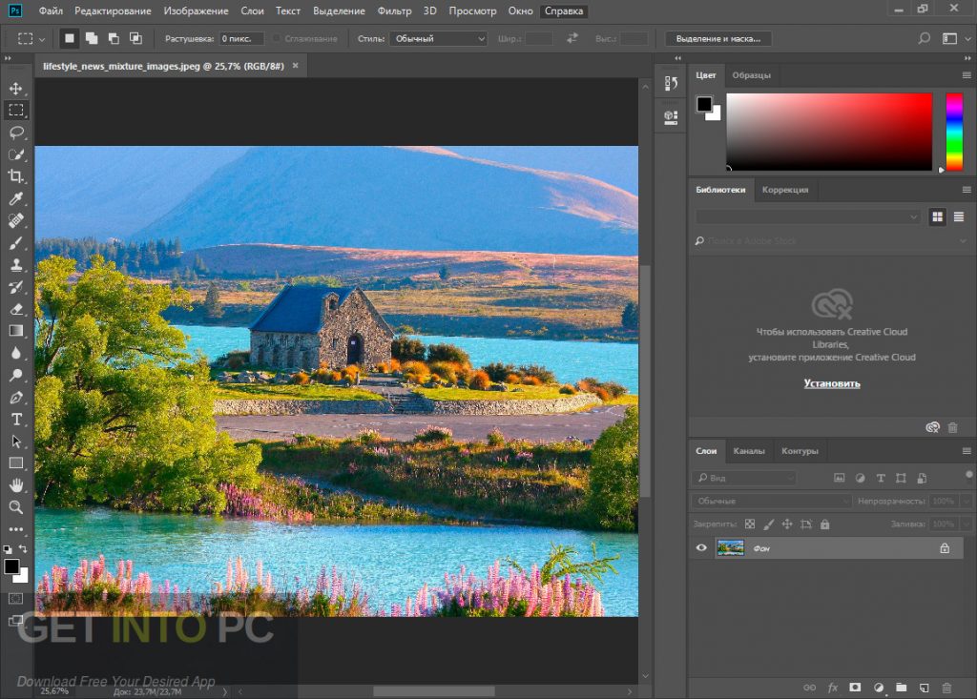
Task: Open the tool preset picker dropdown
Action: click(x=30, y=39)
